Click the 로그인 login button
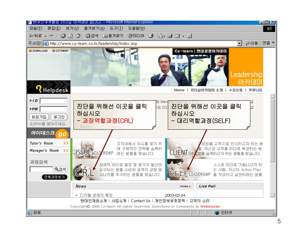The width and height of the screenshot is (307, 230). [x=59, y=117]
